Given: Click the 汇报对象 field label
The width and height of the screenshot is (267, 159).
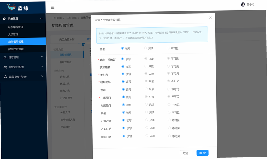Looking at the screenshot, I should pyautogui.click(x=106, y=121).
